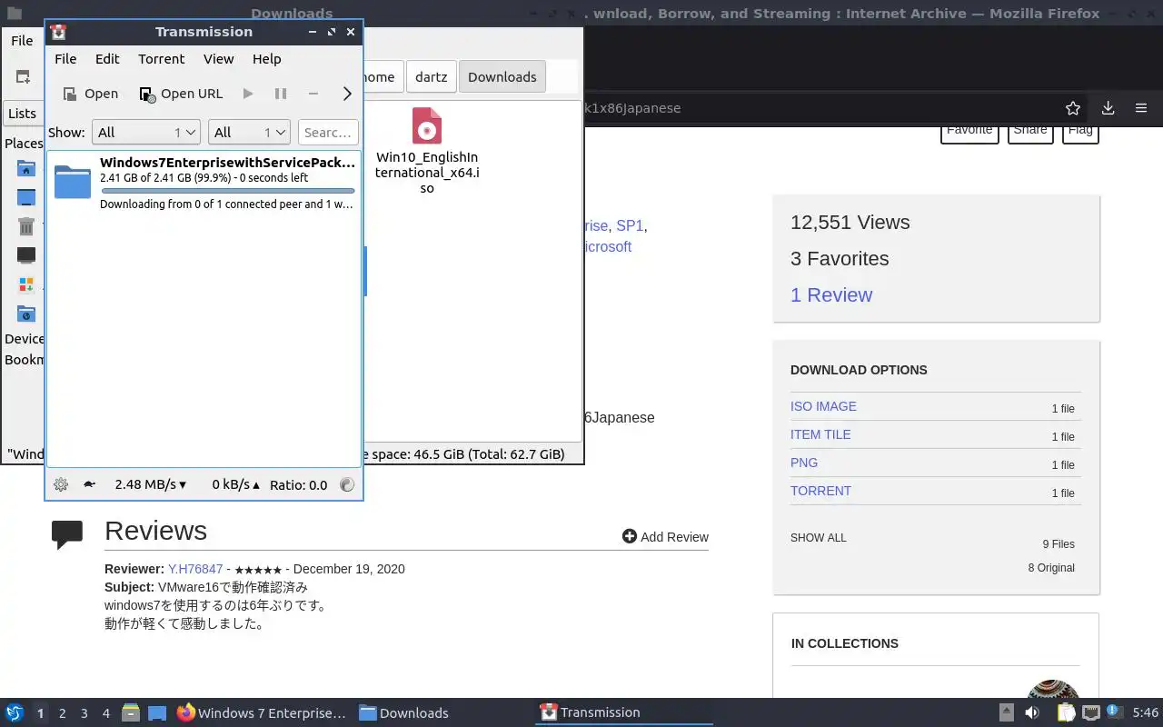1163x727 pixels.
Task: Open the Firefox hamburger menu
Action: [x=1141, y=108]
